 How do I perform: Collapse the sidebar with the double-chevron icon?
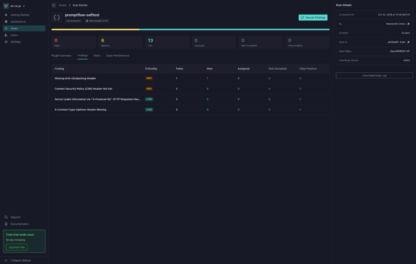(x=6, y=260)
